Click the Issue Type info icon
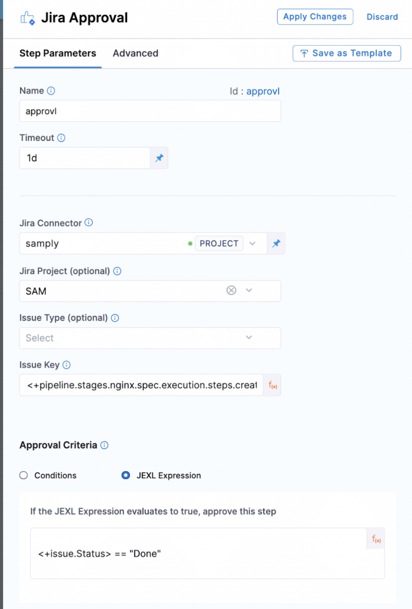Viewport: 412px width, 609px height. coord(115,318)
